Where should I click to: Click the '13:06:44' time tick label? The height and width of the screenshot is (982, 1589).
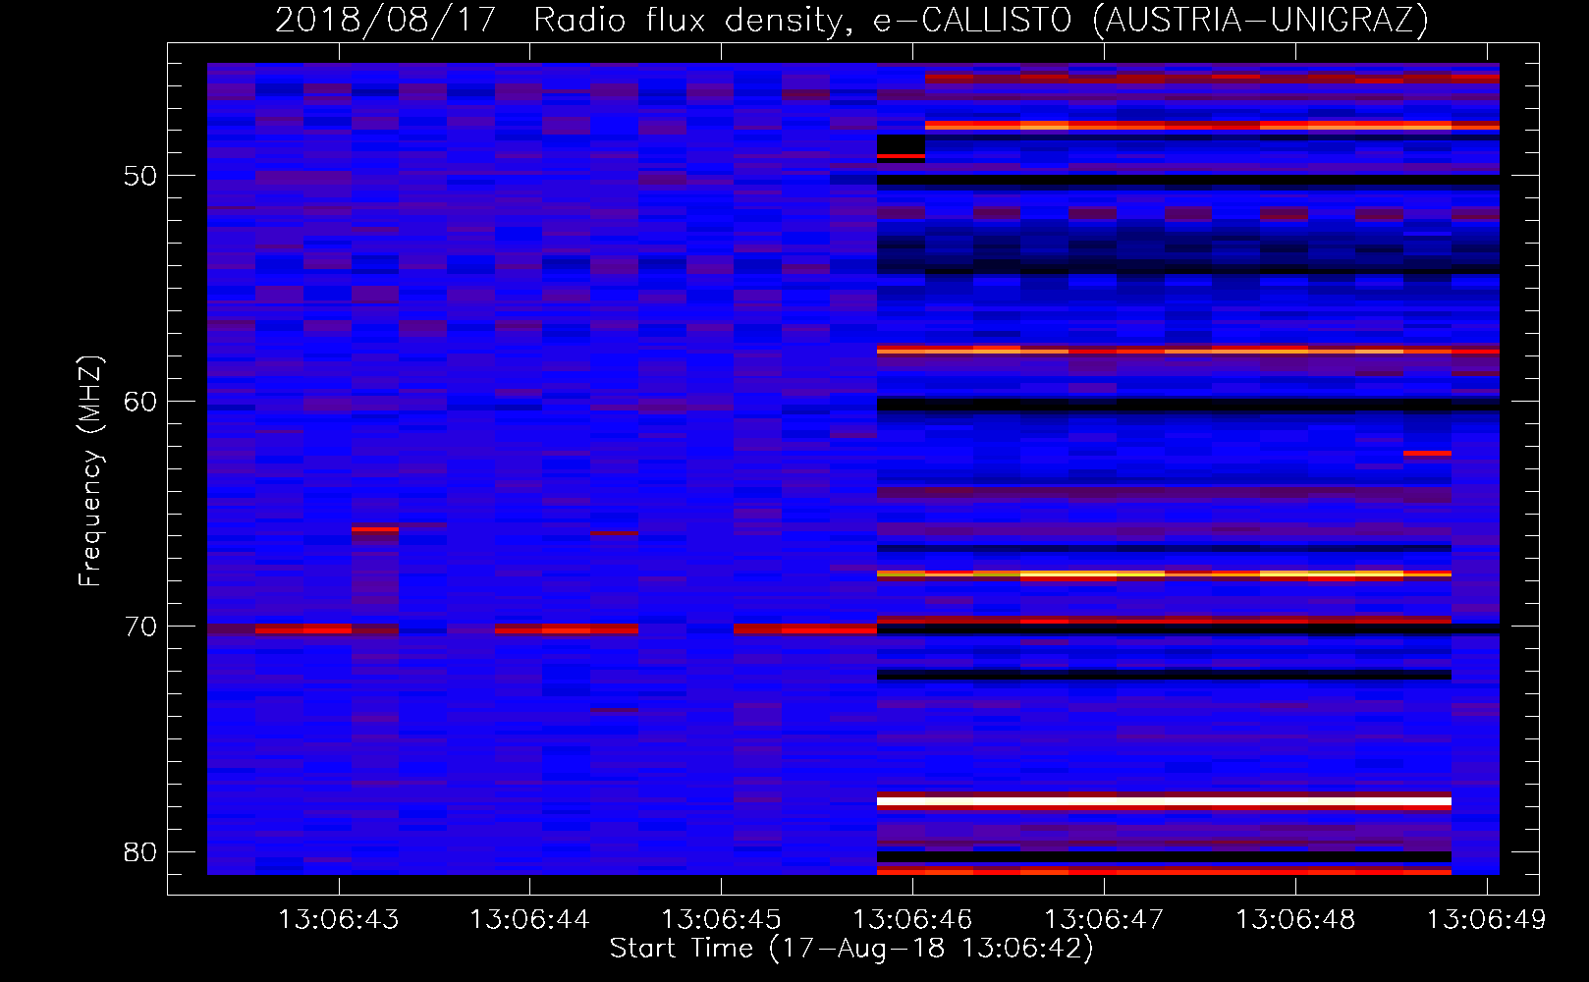pos(529,920)
